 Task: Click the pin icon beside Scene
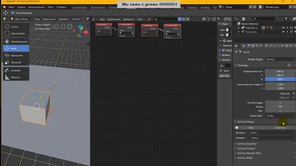pos(236,52)
